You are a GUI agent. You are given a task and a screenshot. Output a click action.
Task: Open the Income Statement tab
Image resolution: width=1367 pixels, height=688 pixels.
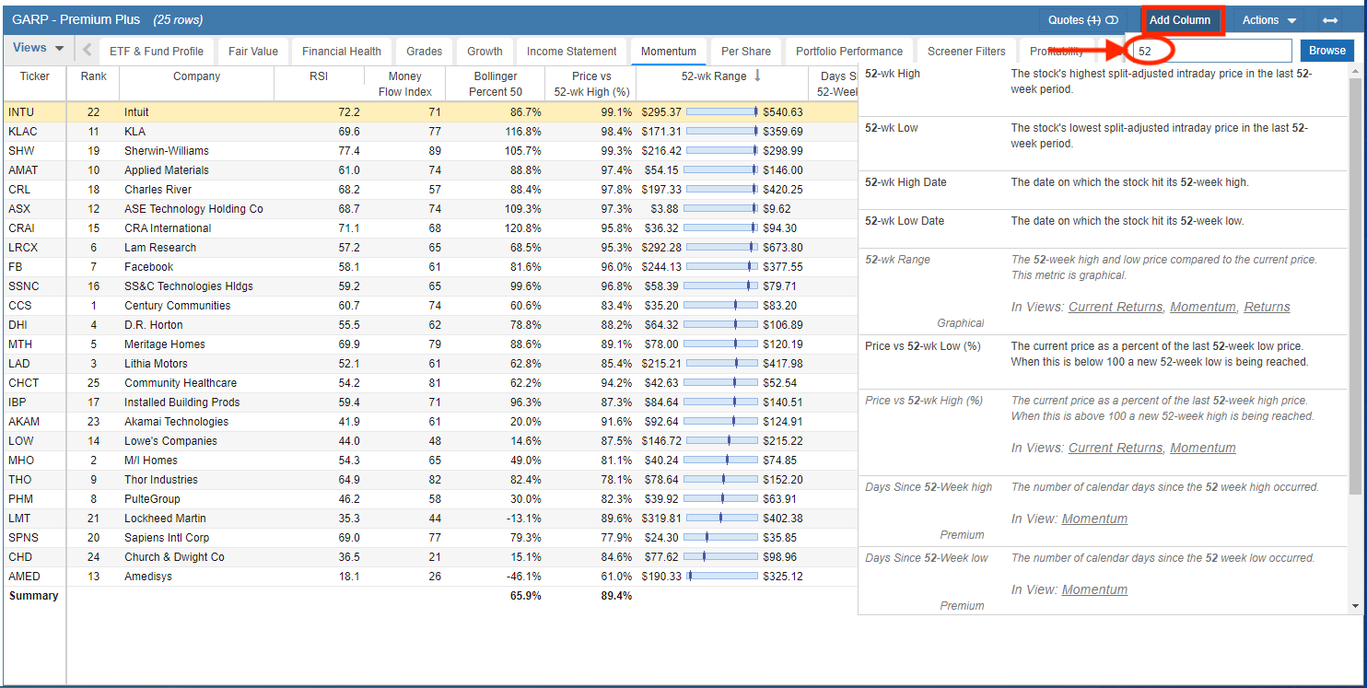point(572,52)
